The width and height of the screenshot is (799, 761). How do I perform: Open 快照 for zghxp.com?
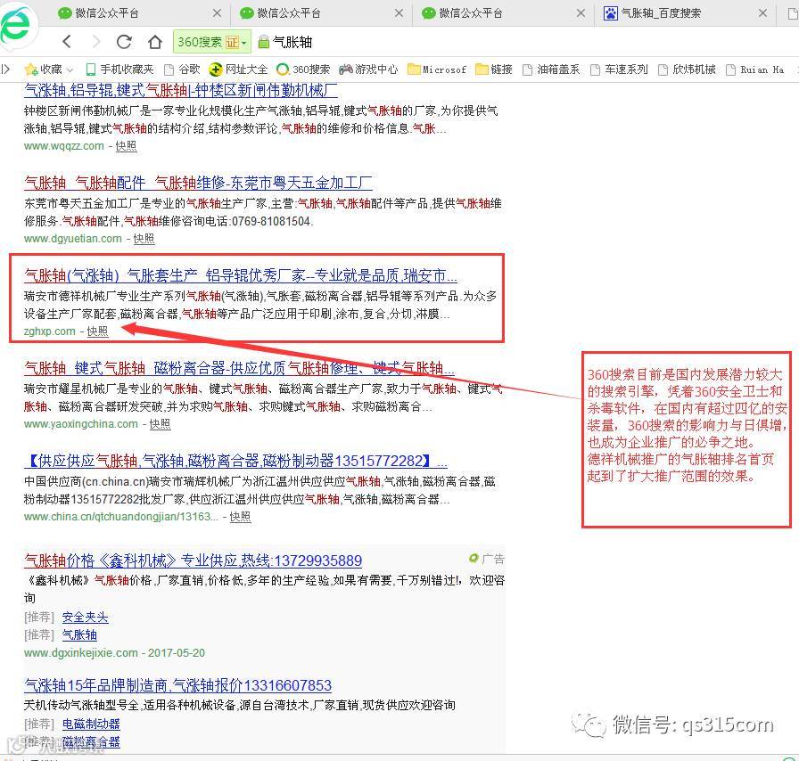tap(98, 331)
